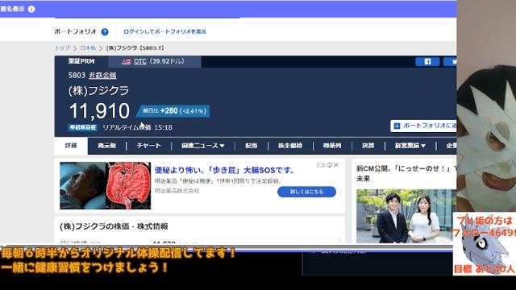Go to 日本株 breadcrumb link

click(x=88, y=48)
